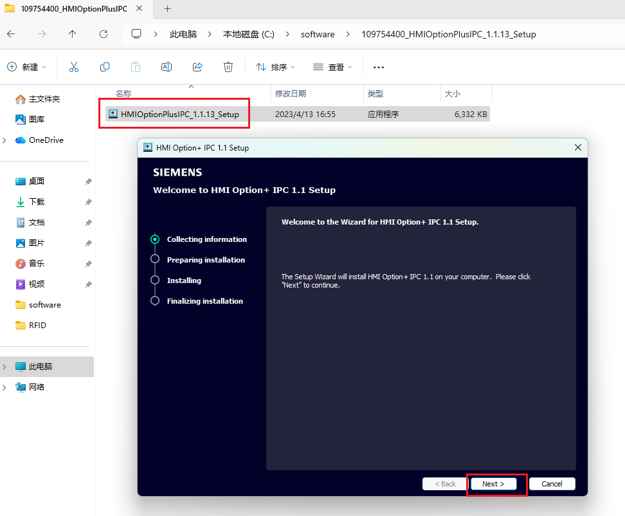Open the 查看 (View) dropdown
Screen dimensions: 625x516
click(x=332, y=66)
